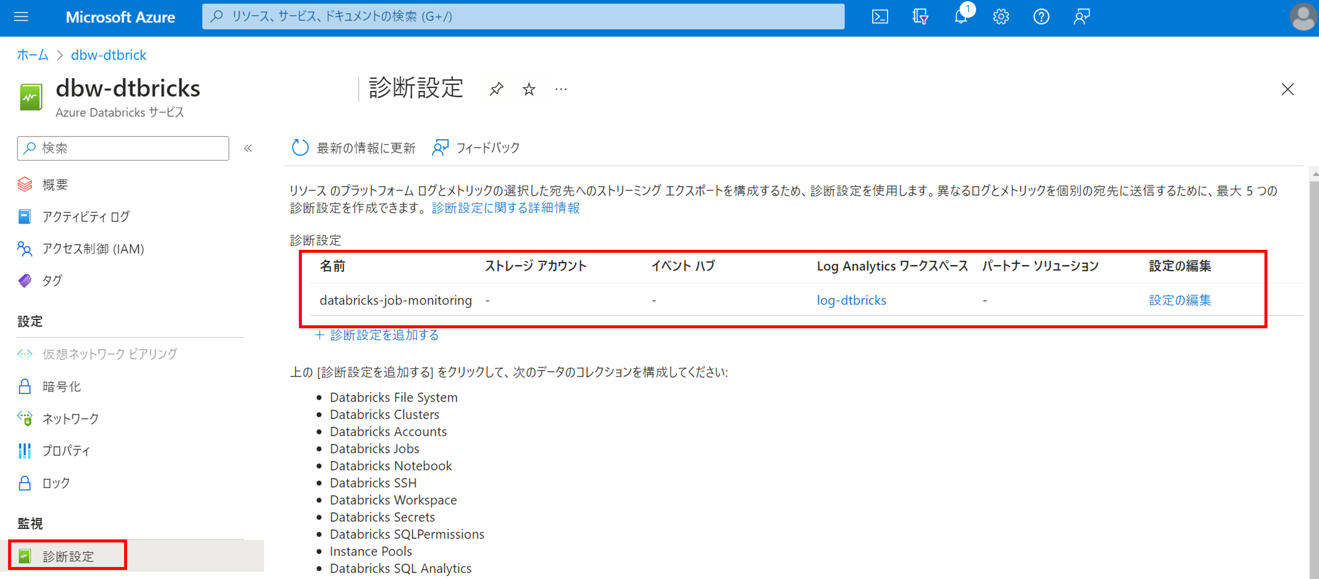The height and width of the screenshot is (579, 1319).
Task: Open portal settings gear icon
Action: 1001,17
